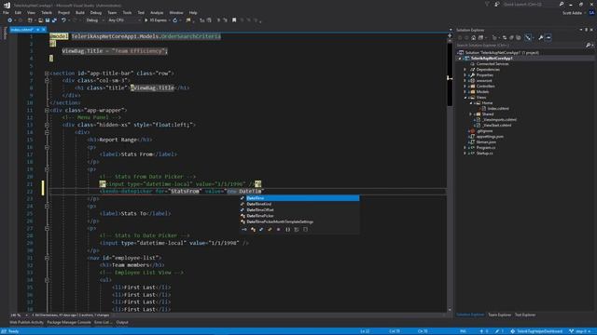Open the Help menu
Viewport: 597px width, 335px height.
click(193, 12)
